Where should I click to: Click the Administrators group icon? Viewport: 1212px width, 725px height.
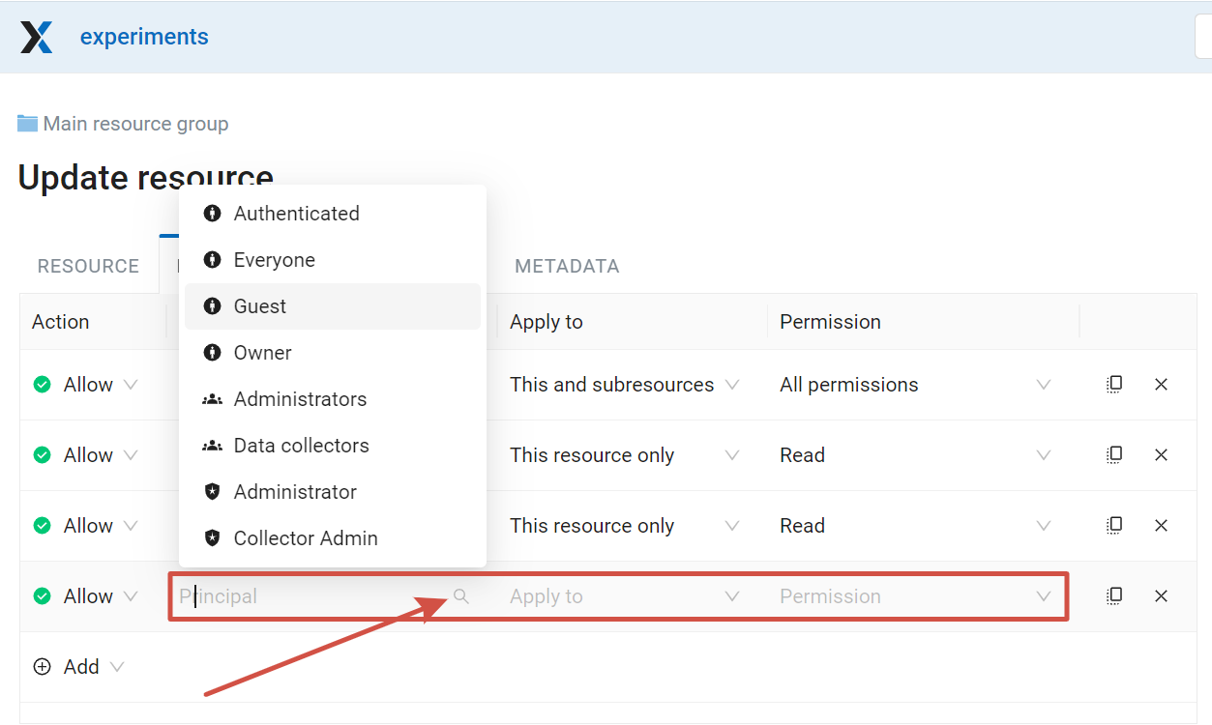212,399
